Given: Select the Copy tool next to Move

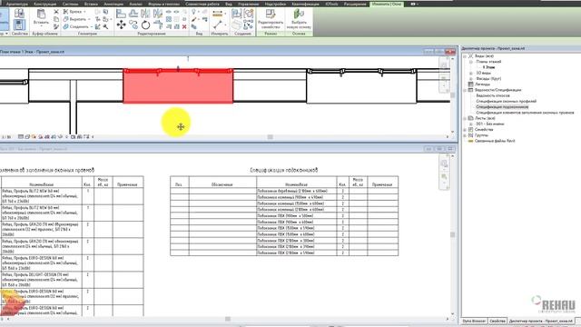Looking at the screenshot, I should coord(133,25).
